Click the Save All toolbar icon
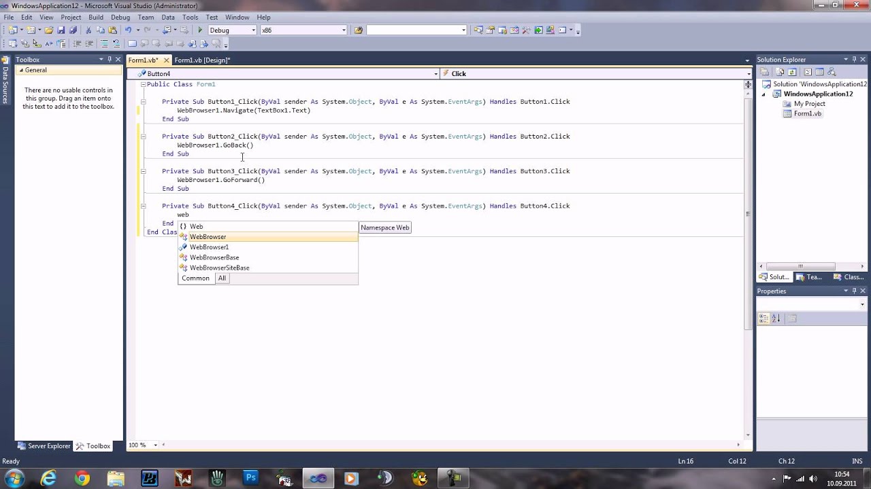This screenshot has height=489, width=871. 73,30
